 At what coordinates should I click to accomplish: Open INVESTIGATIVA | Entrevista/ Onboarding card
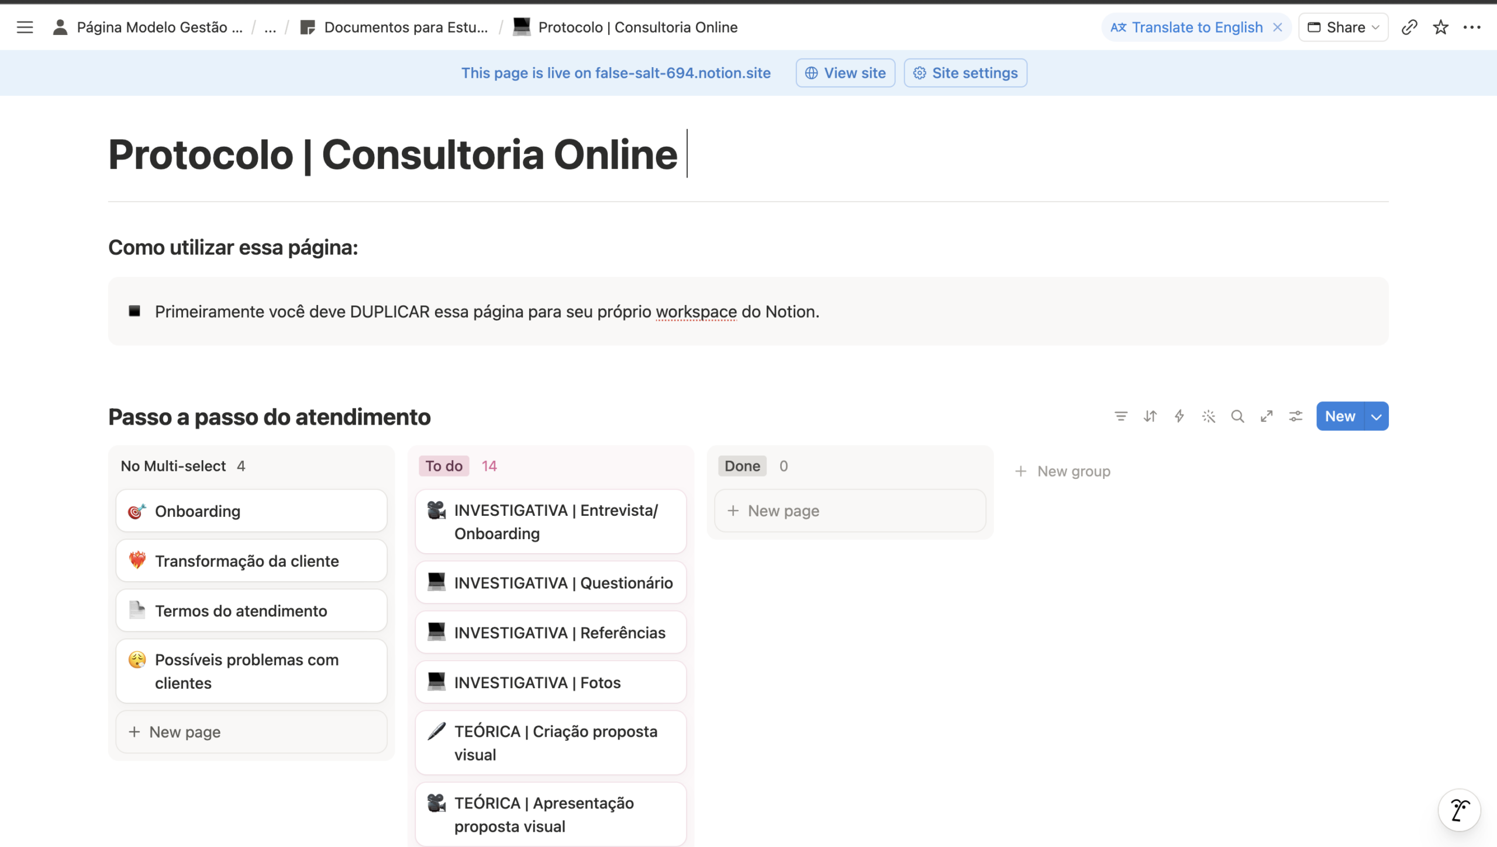(x=550, y=522)
